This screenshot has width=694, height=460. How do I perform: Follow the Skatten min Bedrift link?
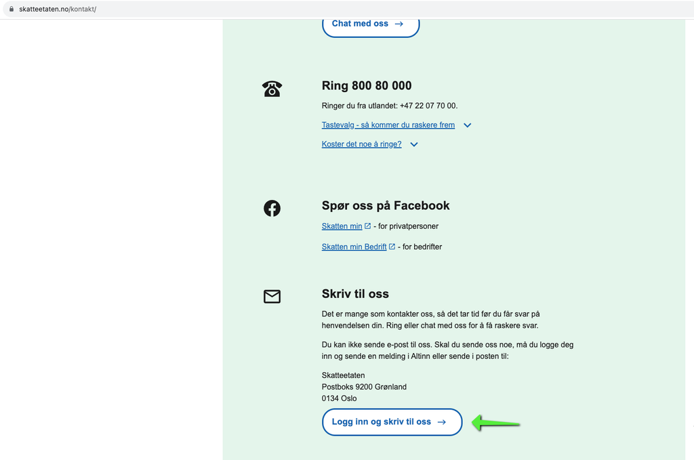pos(354,247)
